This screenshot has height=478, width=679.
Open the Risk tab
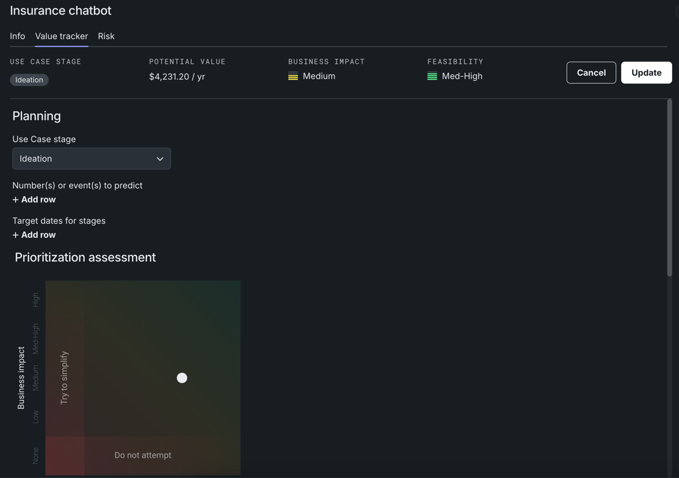pyautogui.click(x=106, y=36)
